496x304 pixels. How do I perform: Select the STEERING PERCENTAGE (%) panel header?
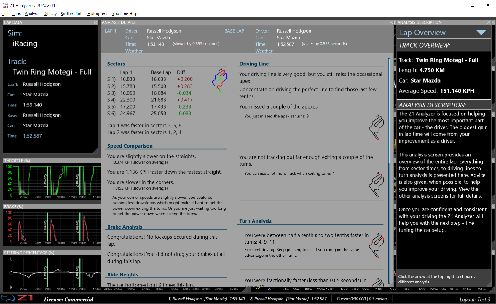click(x=52, y=253)
